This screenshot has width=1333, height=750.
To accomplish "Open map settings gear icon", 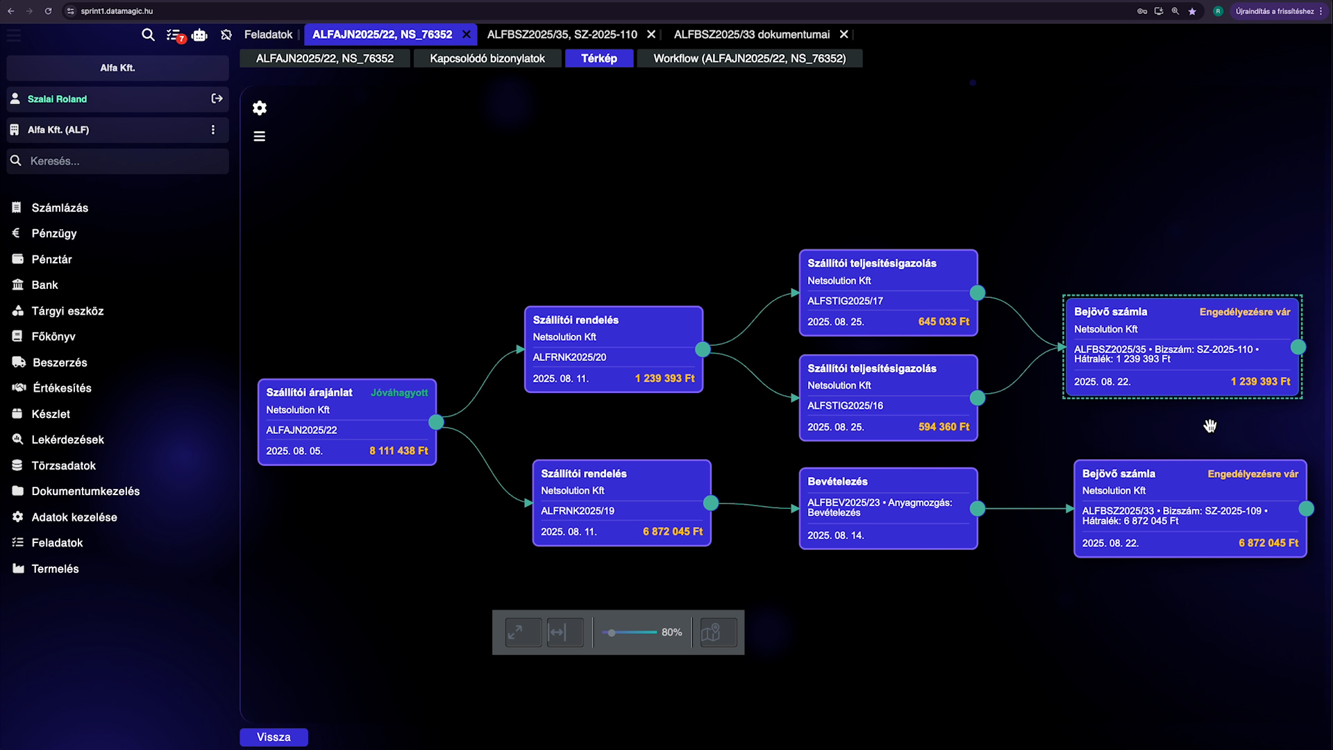I will (260, 108).
